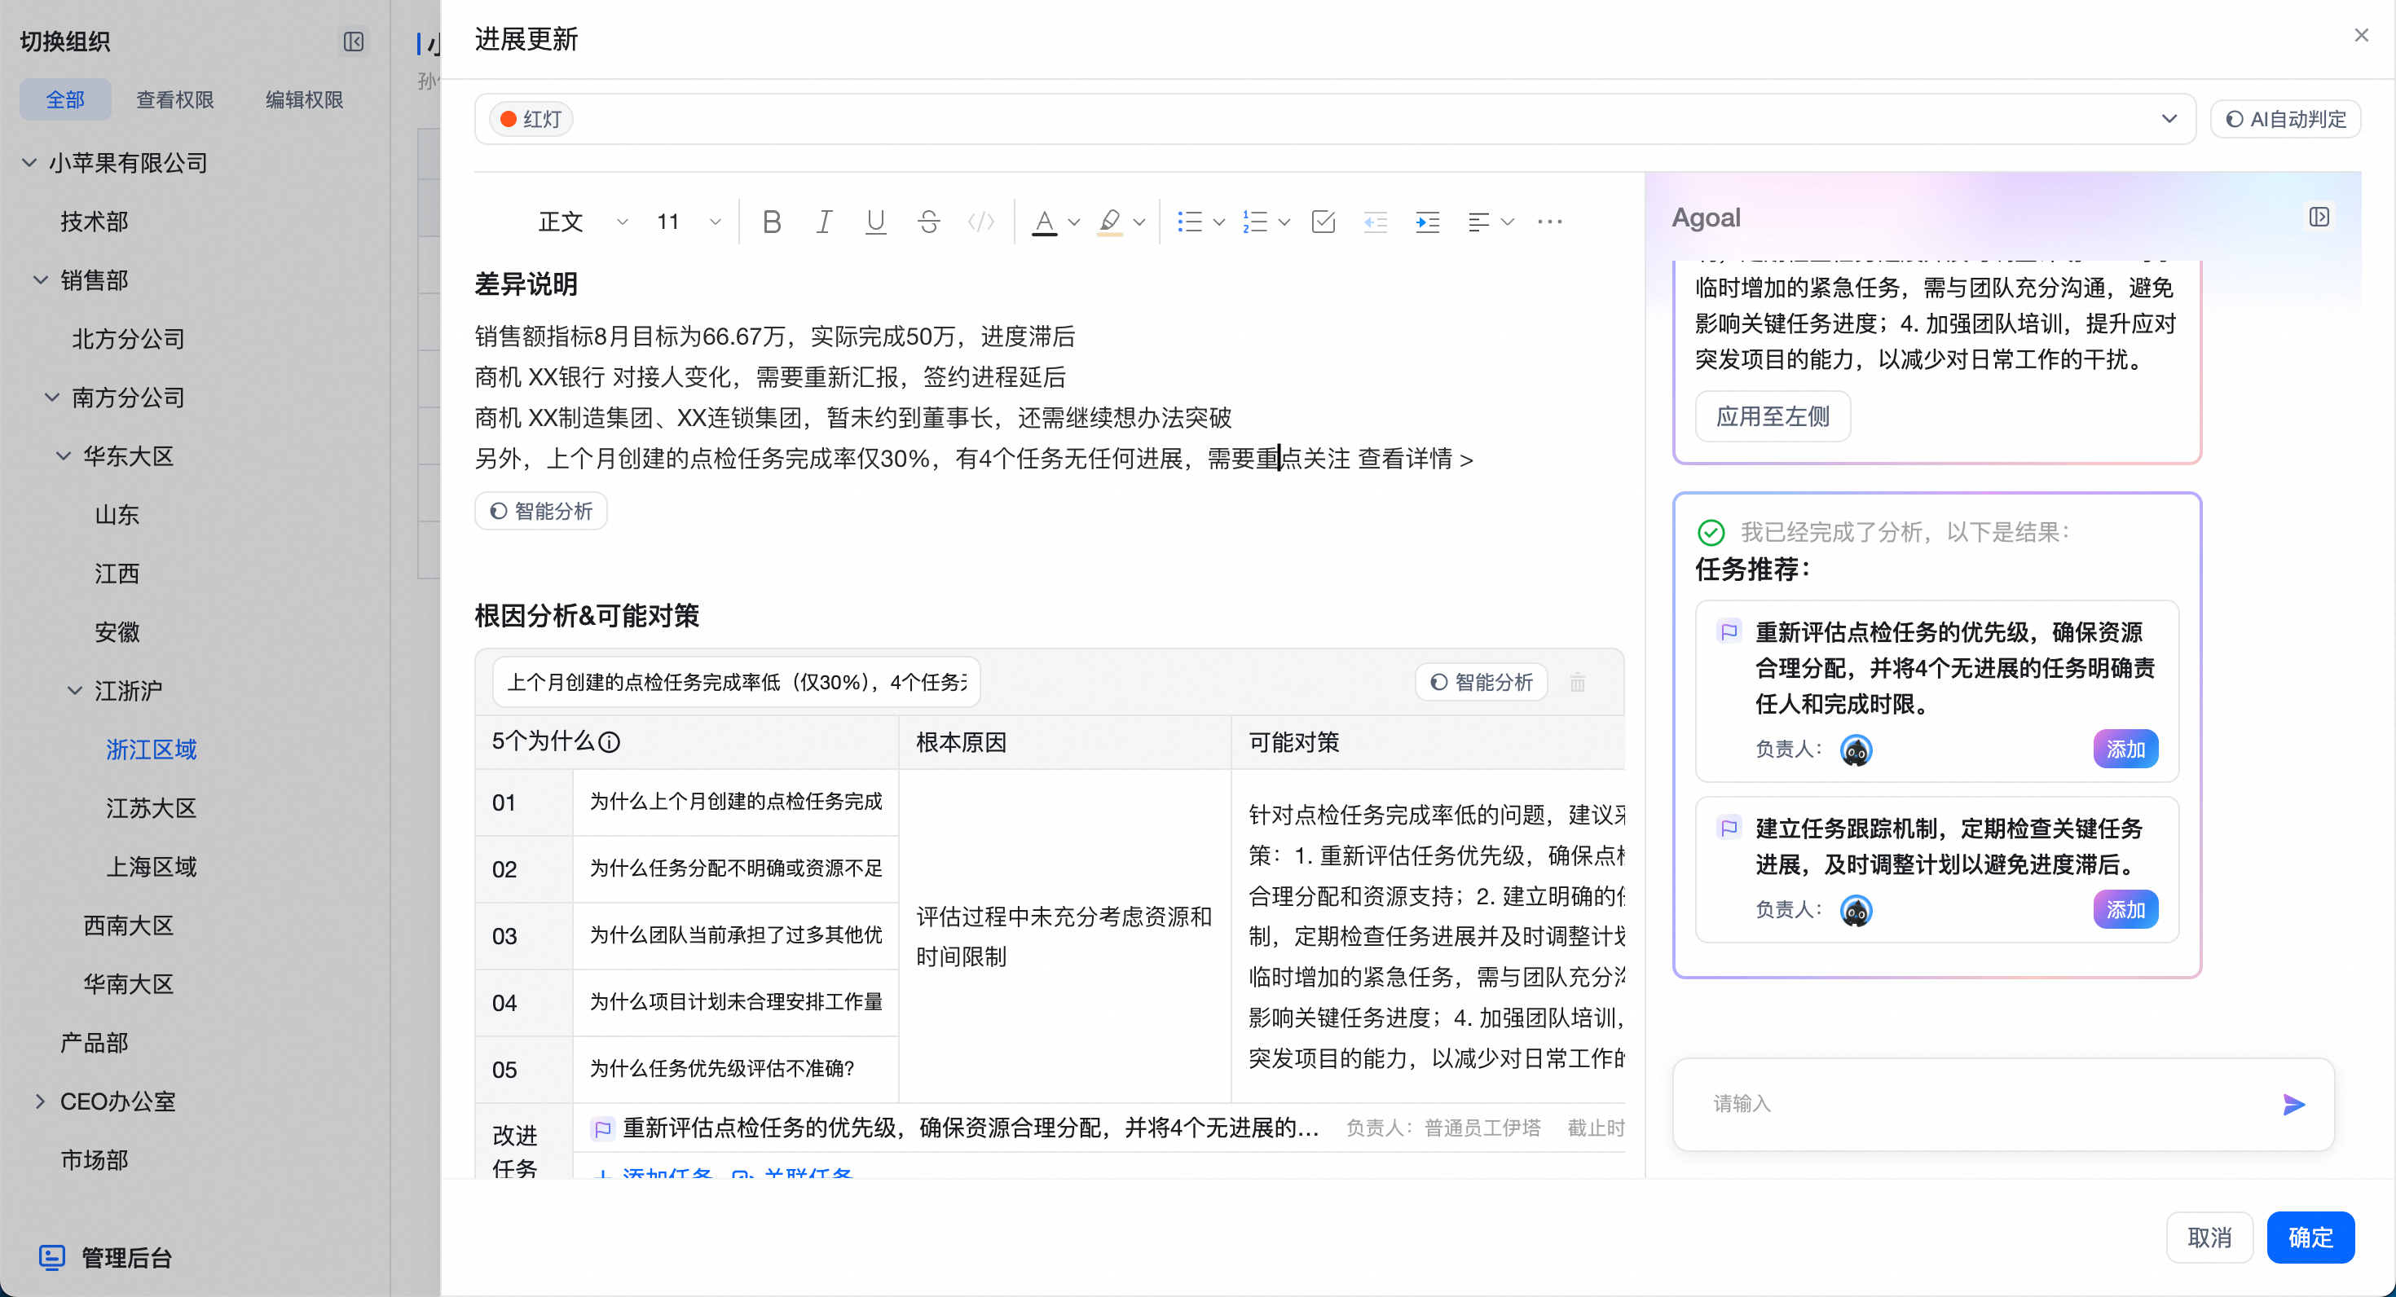Apply strikethrough formatting
This screenshot has height=1297, width=2396.
pos(928,222)
